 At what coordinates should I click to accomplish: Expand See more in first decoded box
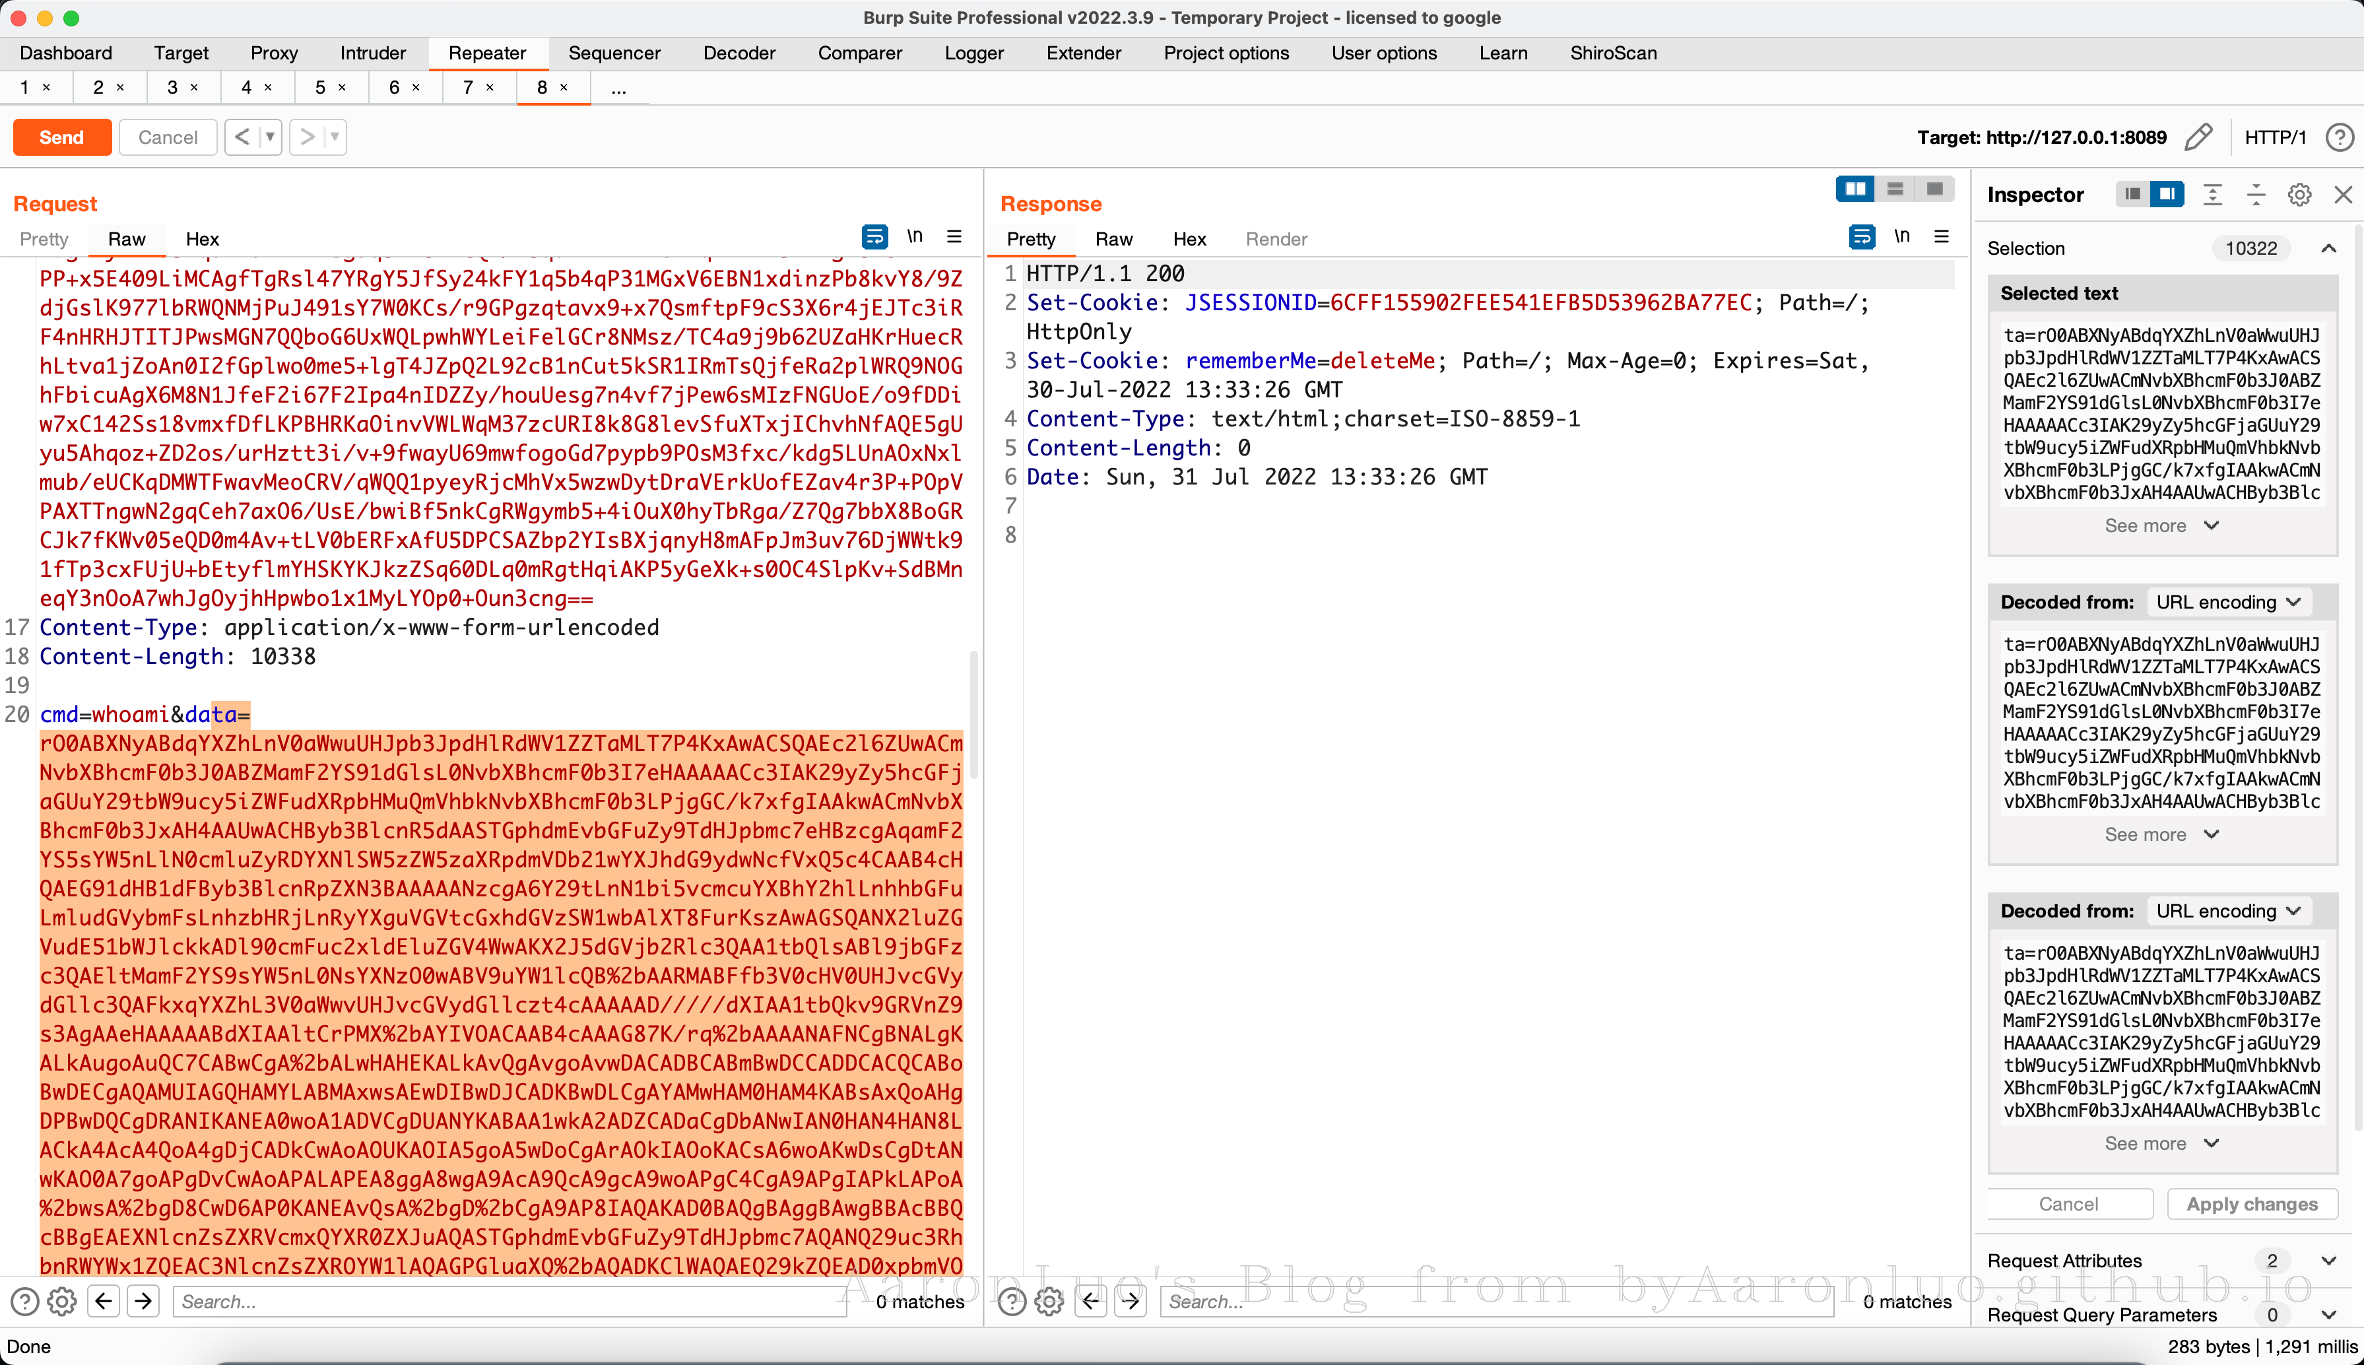[2161, 834]
